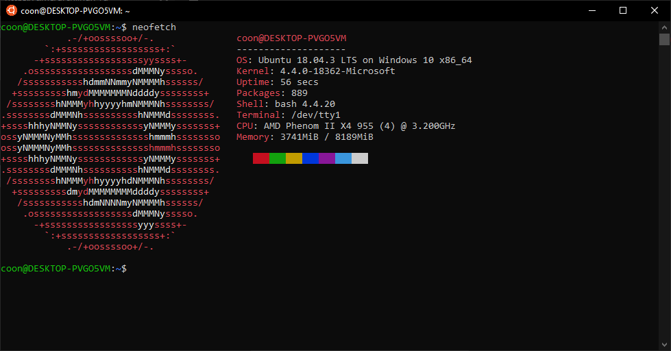
Task: Click the dashed separator line under hostname
Action: click(291, 49)
